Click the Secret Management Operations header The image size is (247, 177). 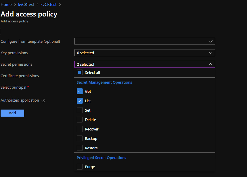(x=104, y=82)
